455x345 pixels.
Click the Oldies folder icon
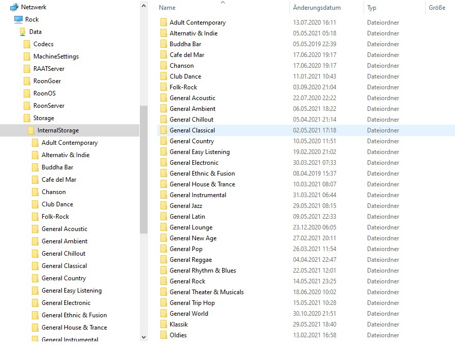[163, 335]
